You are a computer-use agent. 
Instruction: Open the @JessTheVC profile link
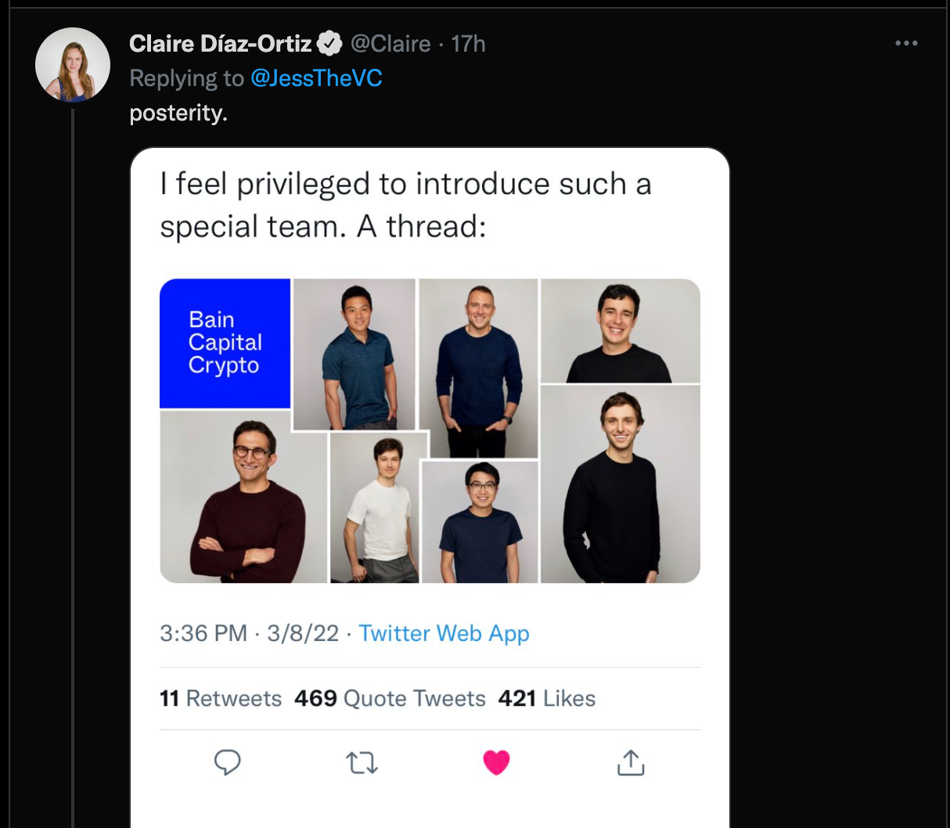[316, 78]
